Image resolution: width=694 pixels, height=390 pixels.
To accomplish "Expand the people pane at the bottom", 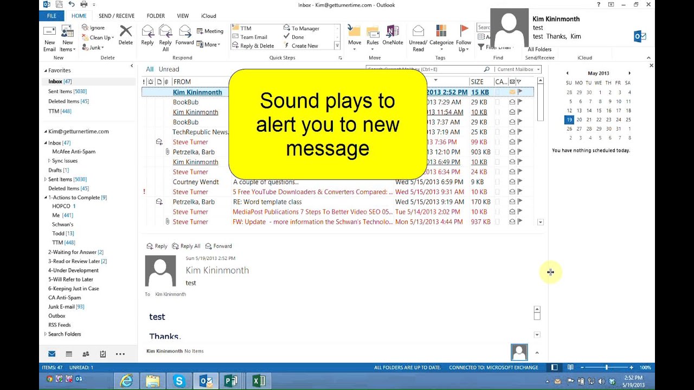I will (537, 353).
